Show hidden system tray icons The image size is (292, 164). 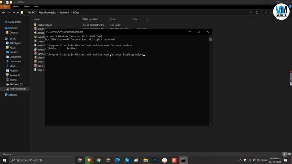point(240,160)
